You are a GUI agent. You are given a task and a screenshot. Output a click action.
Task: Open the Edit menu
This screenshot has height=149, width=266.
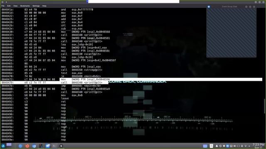(x=9, y=6)
